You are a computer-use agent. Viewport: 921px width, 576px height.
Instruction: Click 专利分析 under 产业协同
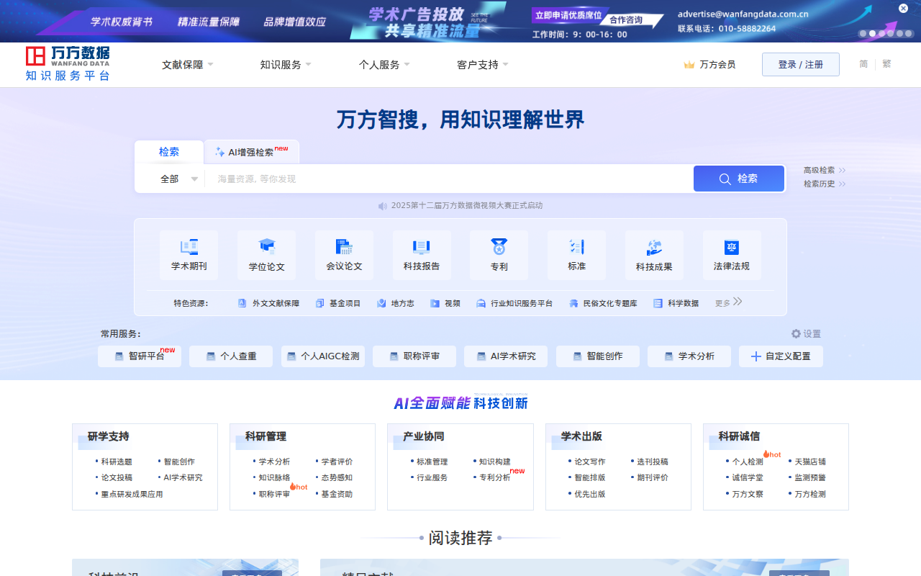coord(495,478)
